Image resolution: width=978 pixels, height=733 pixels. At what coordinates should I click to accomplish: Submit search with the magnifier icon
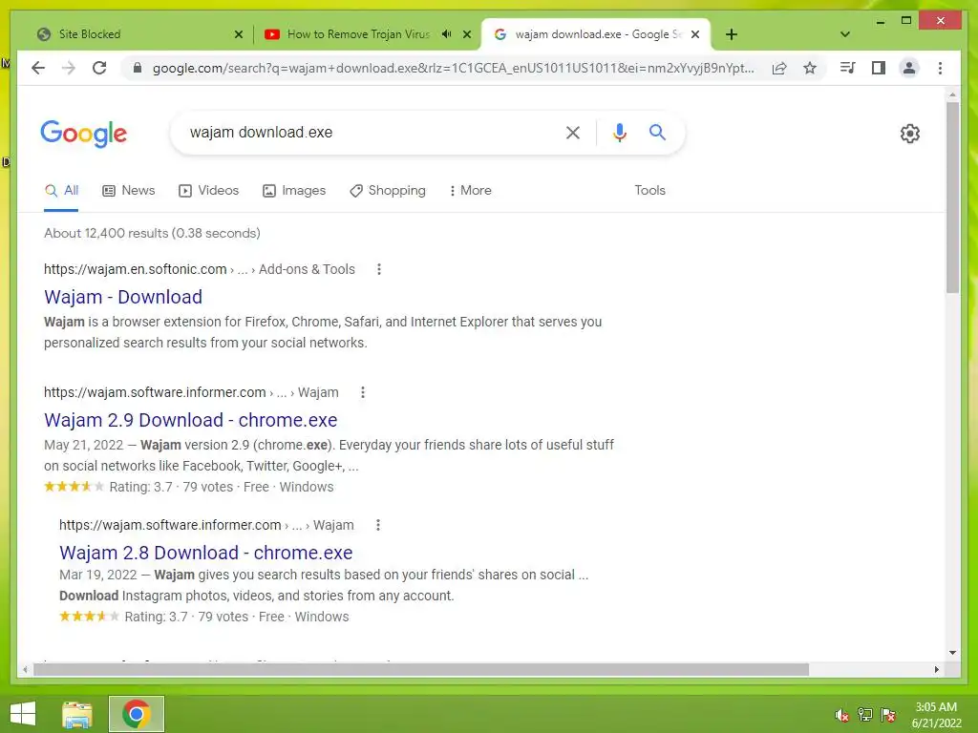click(657, 132)
